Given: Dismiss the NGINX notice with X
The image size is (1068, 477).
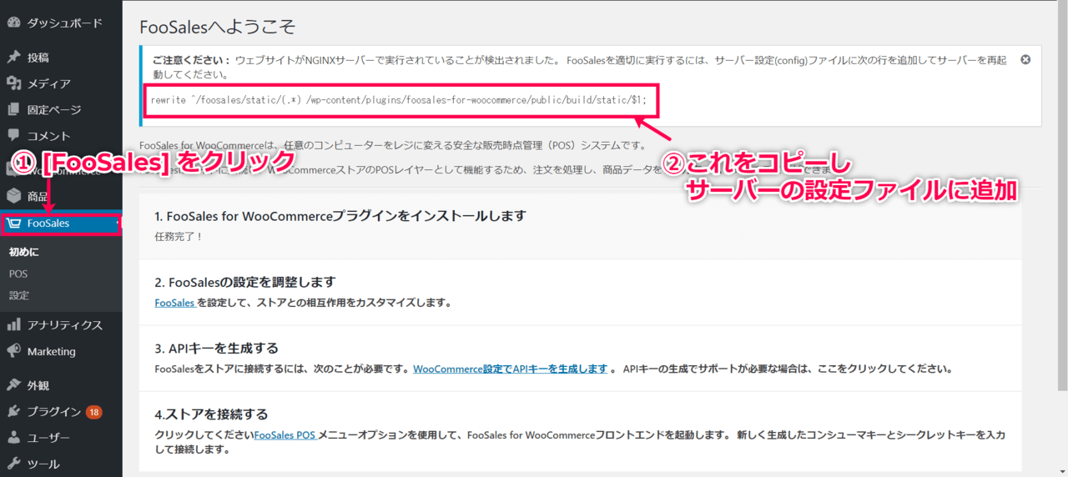Looking at the screenshot, I should click(x=1025, y=59).
